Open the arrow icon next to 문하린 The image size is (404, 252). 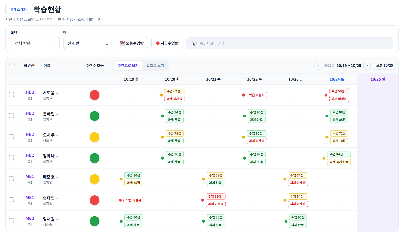pos(57,114)
